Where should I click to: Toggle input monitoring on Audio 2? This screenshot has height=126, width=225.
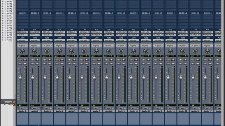32,60
